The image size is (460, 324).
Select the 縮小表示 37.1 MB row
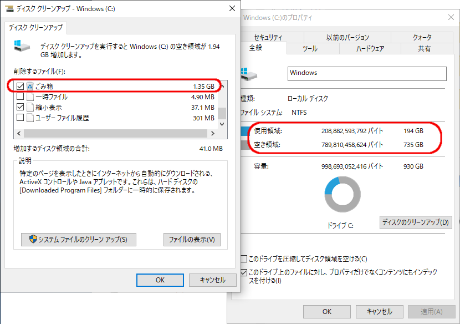click(116, 108)
